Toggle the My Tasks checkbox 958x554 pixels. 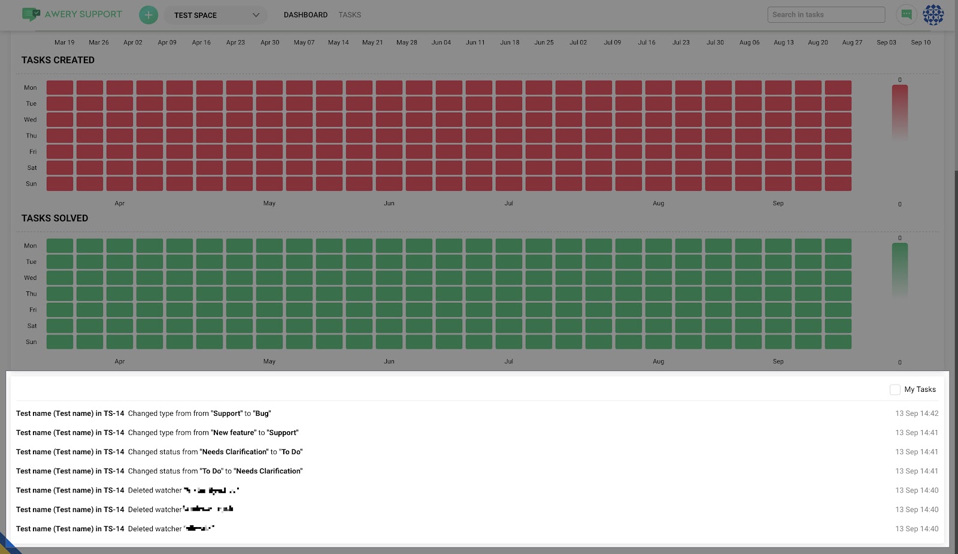895,389
